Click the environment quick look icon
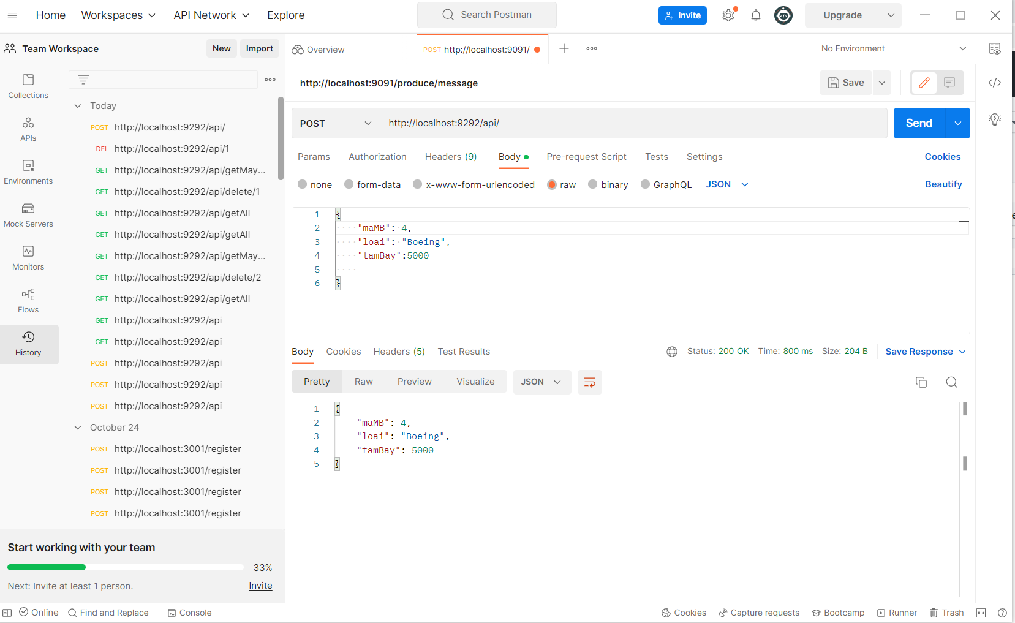Viewport: 1015px width, 623px height. click(995, 48)
